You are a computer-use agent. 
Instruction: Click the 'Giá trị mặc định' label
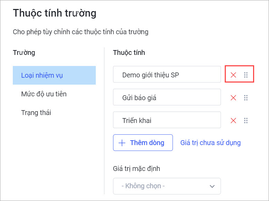click(x=136, y=169)
